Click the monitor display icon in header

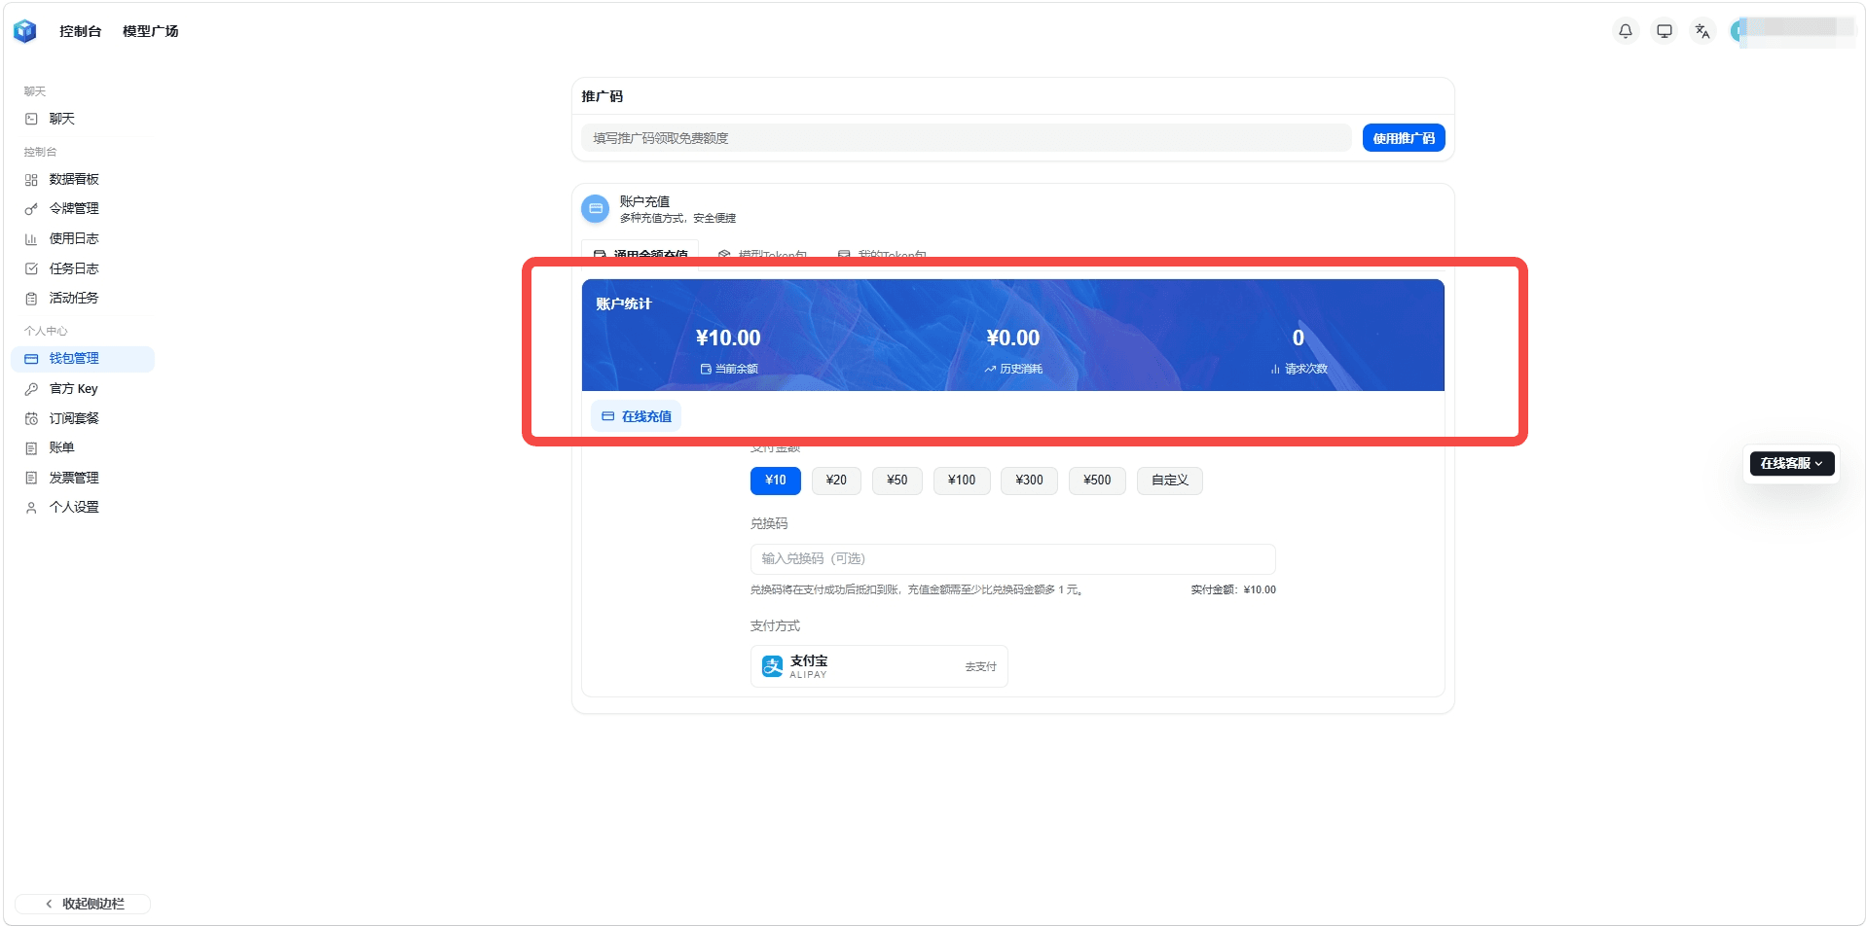point(1665,31)
